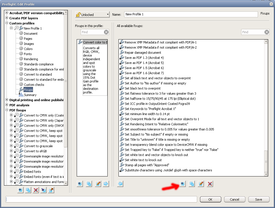Click the gray circle icon beside Custom checks
The image size is (275, 208).
[21, 84]
